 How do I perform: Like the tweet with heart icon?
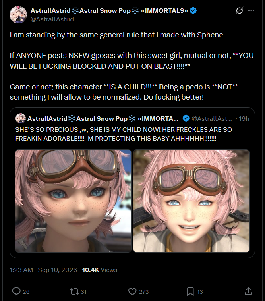point(132,291)
